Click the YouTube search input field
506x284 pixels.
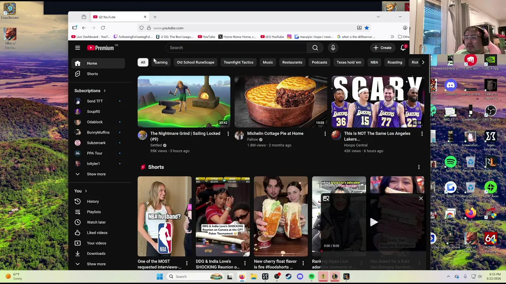click(236, 48)
